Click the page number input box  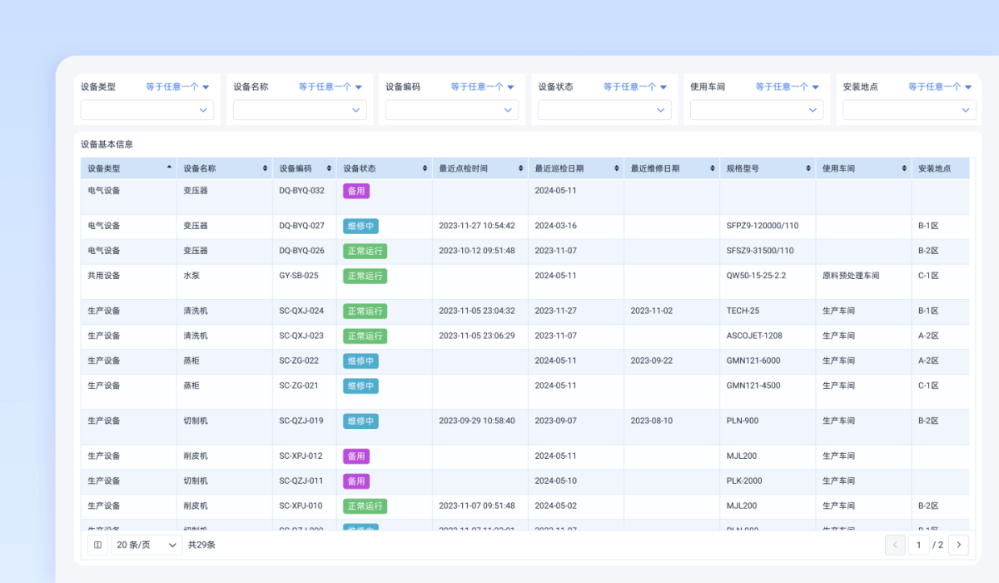[919, 545]
